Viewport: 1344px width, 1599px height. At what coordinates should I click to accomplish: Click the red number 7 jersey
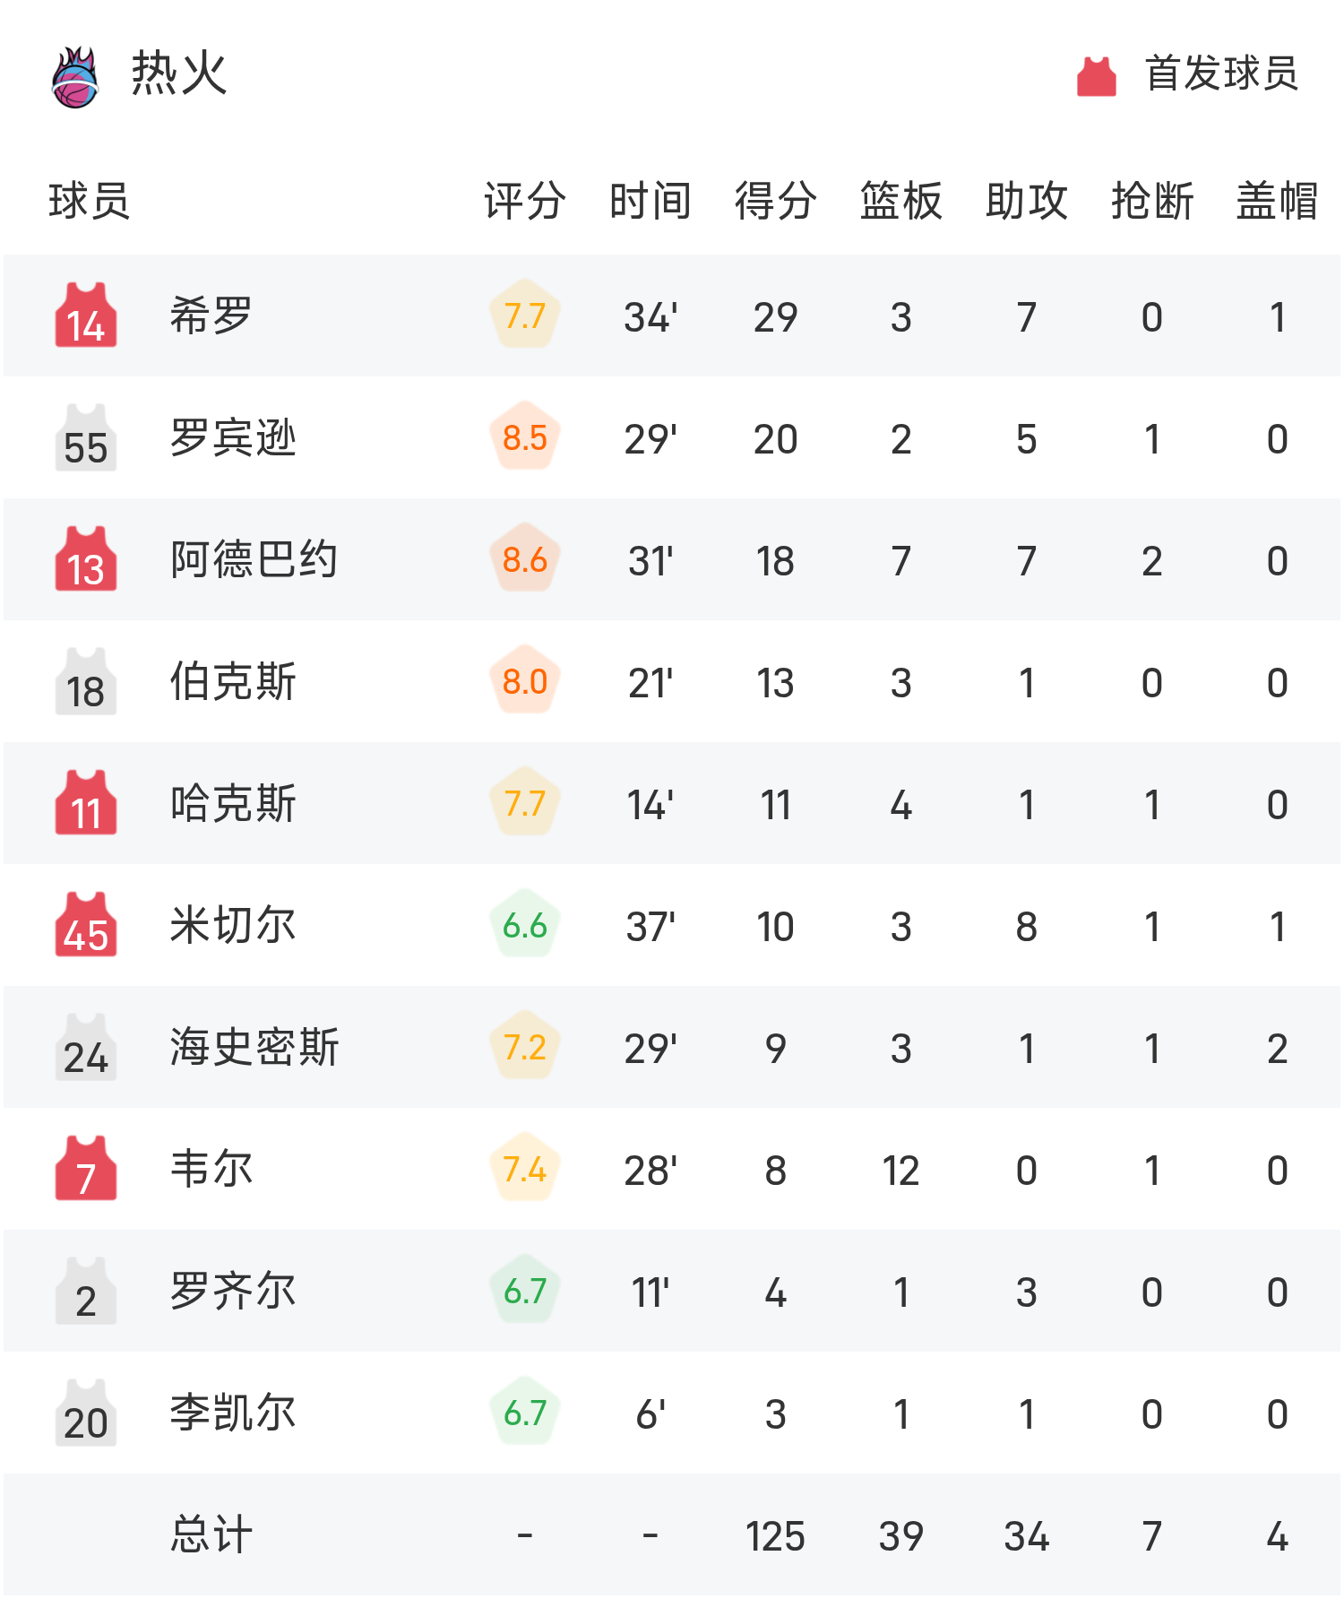[x=86, y=1169]
